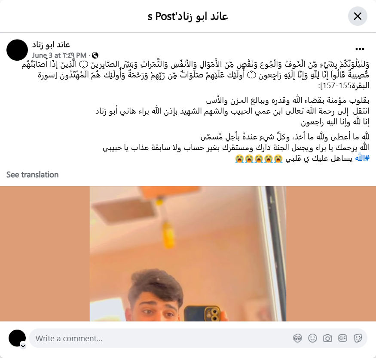Open the post options three-dot menu
Image resolution: width=376 pixels, height=358 pixels.
[x=360, y=49]
